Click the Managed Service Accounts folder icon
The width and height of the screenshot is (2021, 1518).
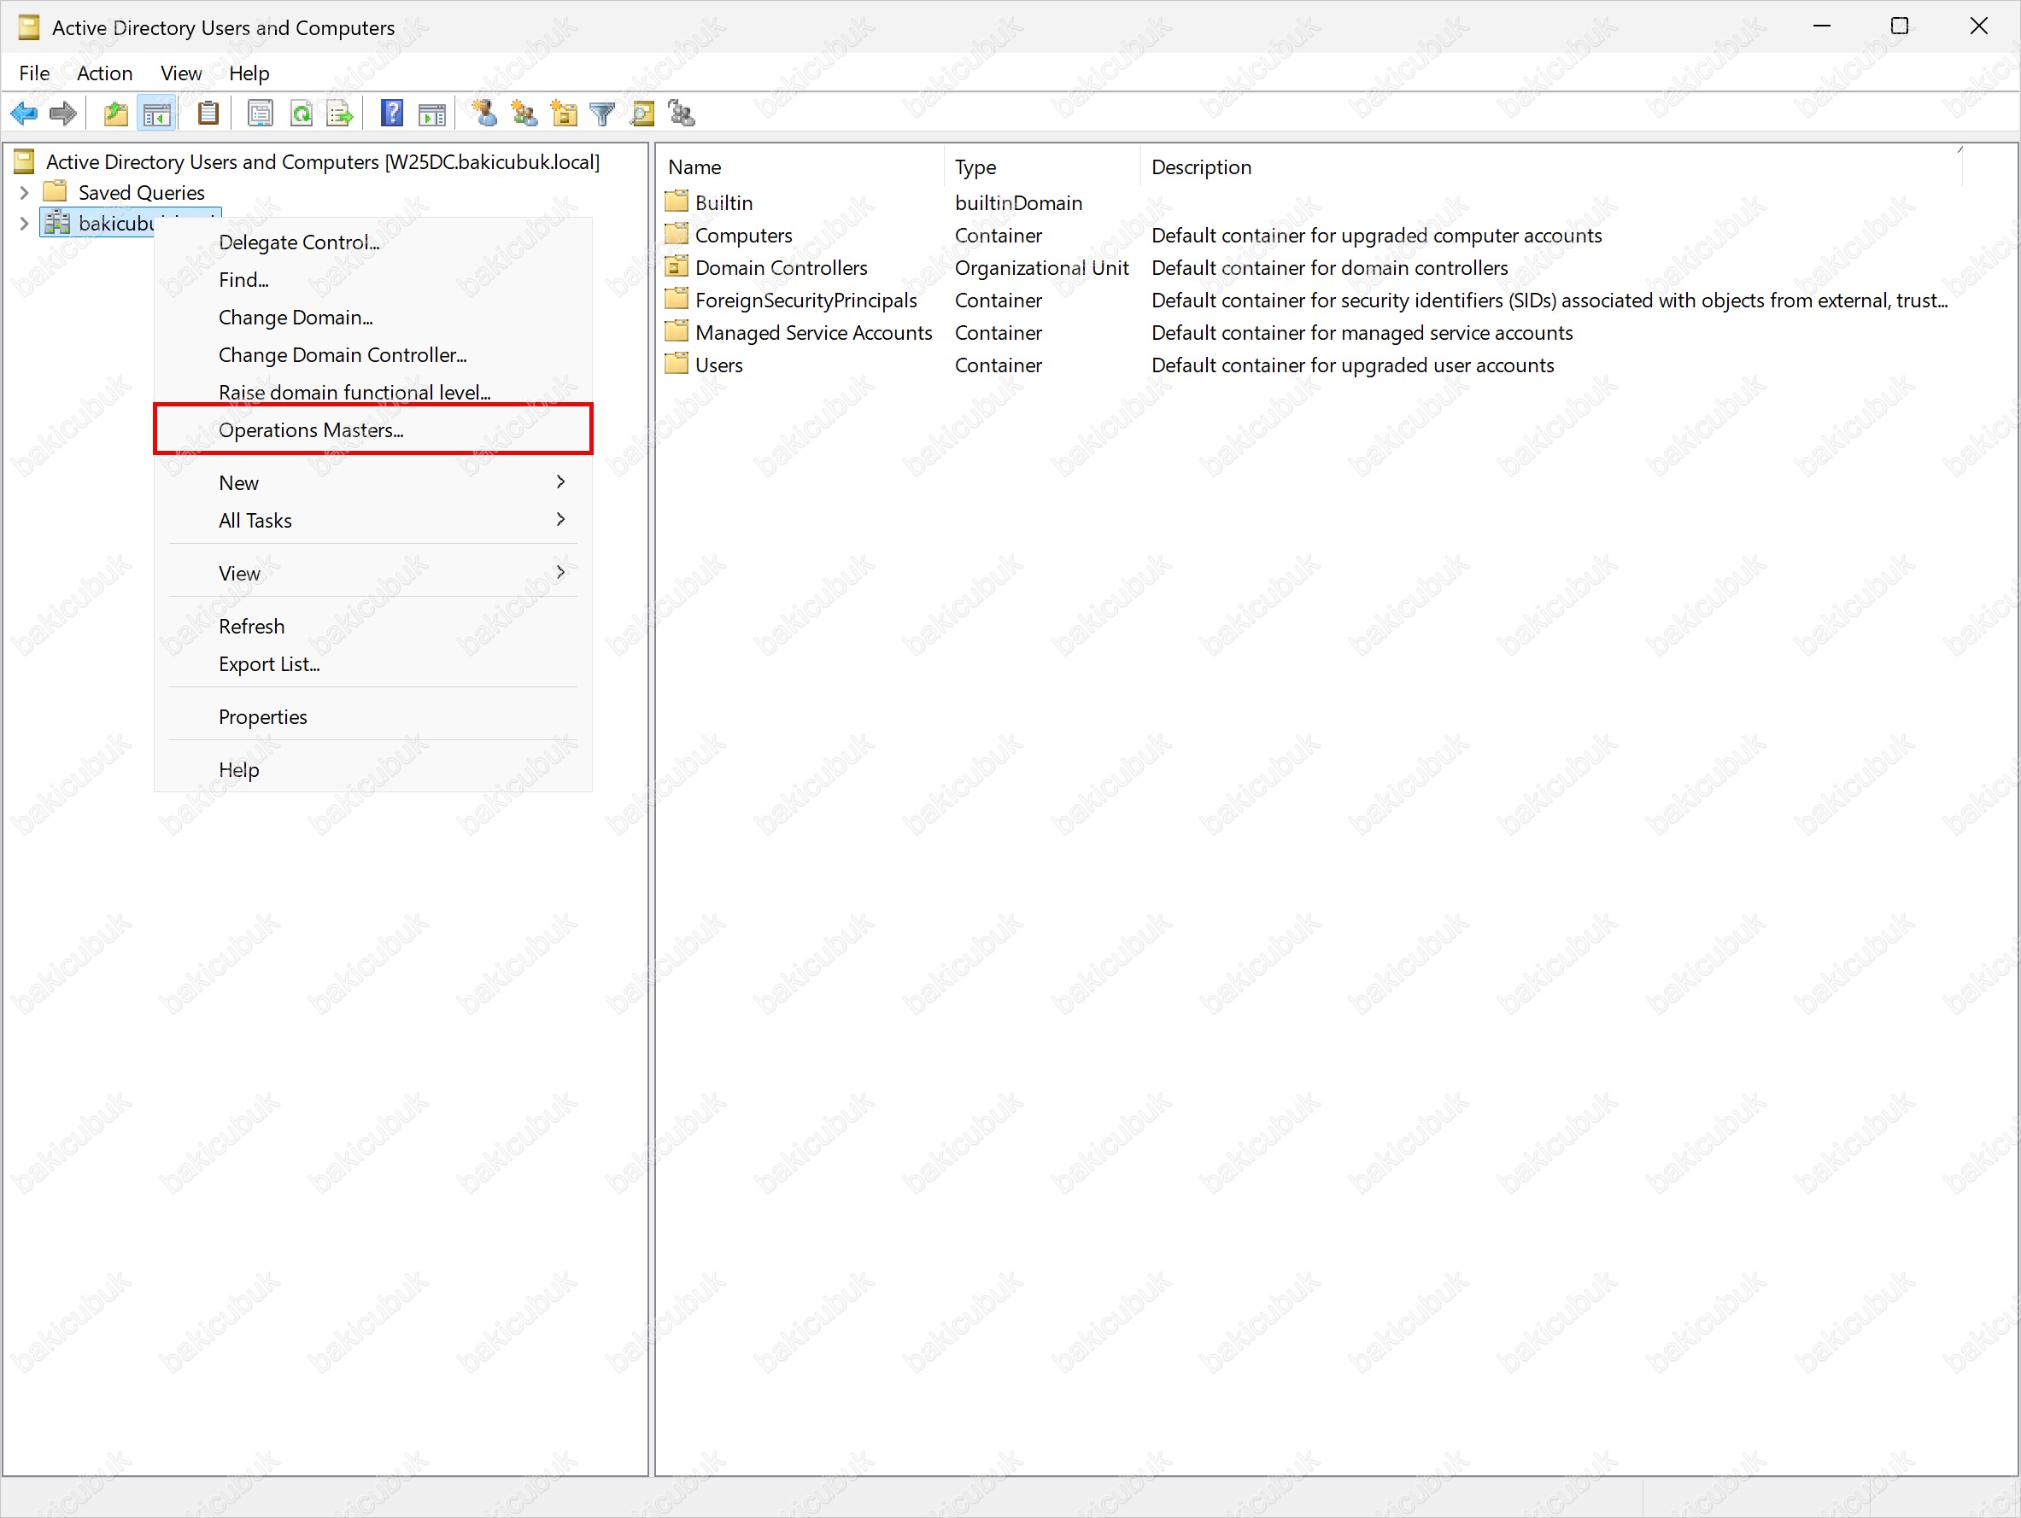677,331
